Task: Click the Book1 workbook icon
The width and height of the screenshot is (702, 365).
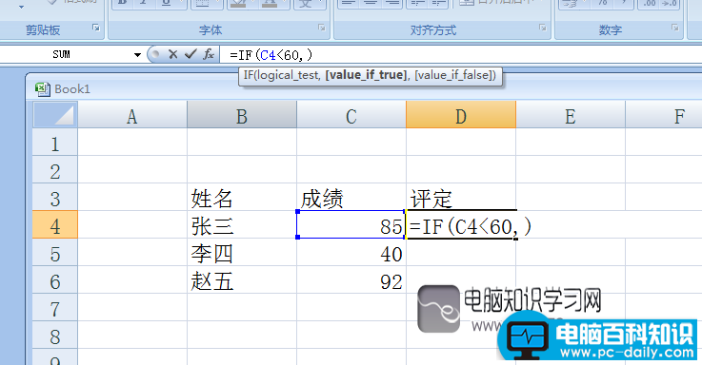Action: coord(43,89)
